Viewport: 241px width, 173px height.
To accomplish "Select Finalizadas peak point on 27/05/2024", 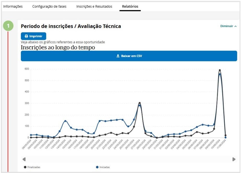I will pos(140,103).
